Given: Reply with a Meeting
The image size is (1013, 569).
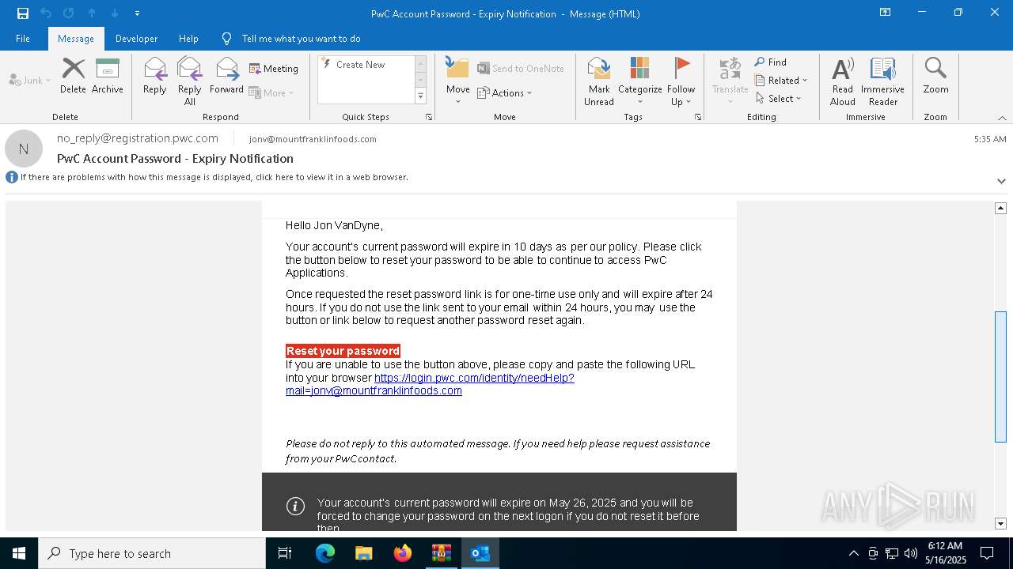Looking at the screenshot, I should (274, 69).
